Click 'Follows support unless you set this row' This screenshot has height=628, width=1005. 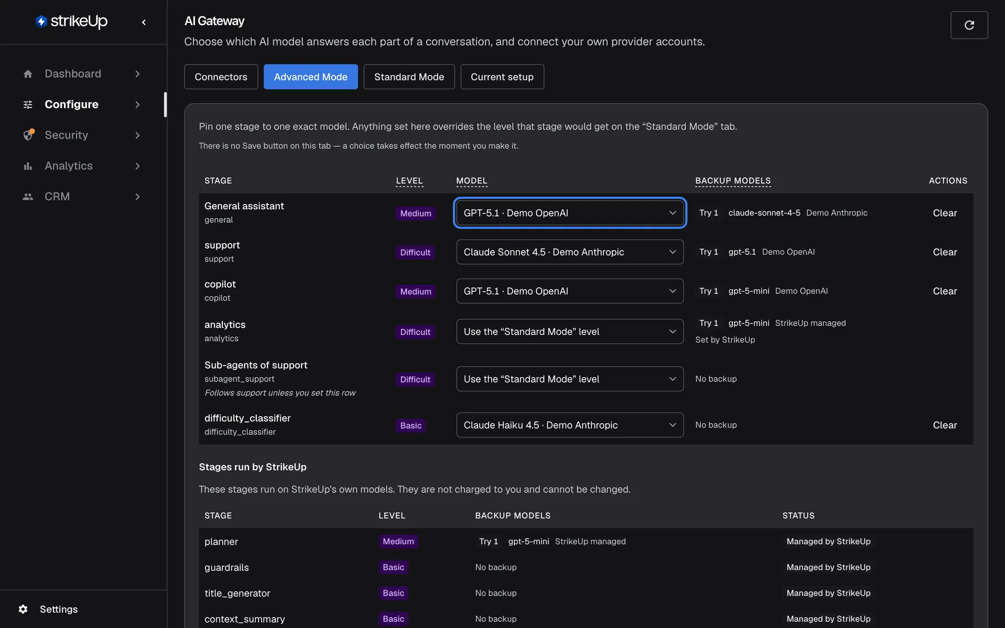pyautogui.click(x=280, y=393)
